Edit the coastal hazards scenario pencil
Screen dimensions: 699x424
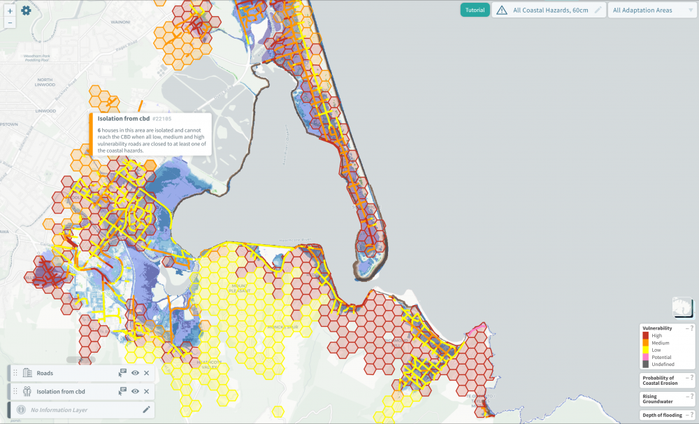point(598,10)
